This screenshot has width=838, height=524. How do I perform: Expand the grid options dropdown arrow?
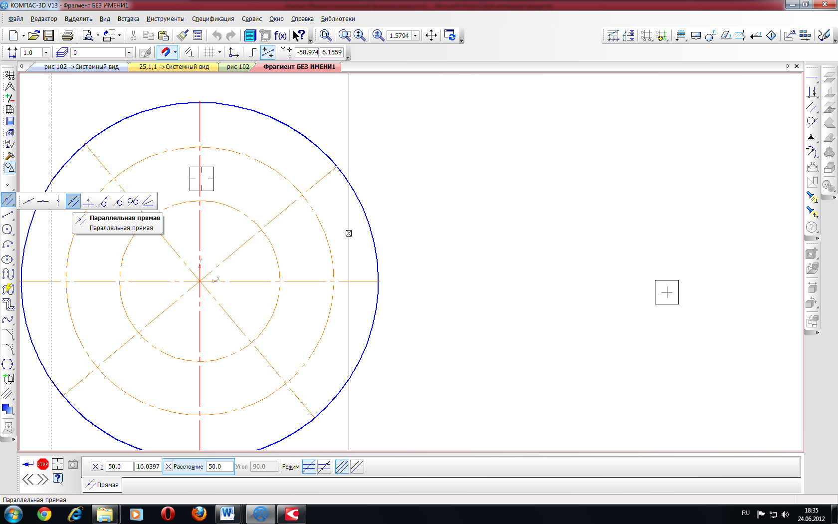[x=219, y=52]
